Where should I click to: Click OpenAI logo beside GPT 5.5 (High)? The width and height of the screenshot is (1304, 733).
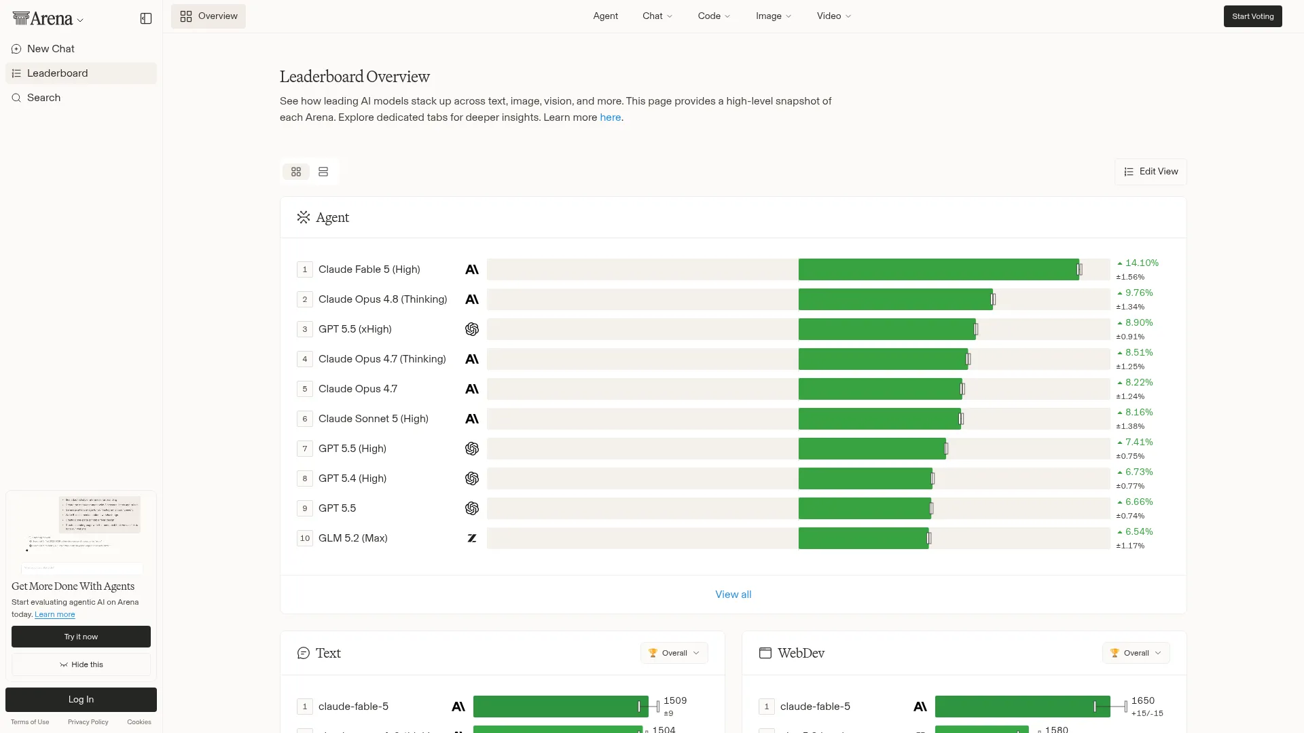click(x=472, y=449)
